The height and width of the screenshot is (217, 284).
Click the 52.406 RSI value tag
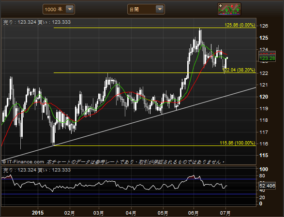coord(267,186)
